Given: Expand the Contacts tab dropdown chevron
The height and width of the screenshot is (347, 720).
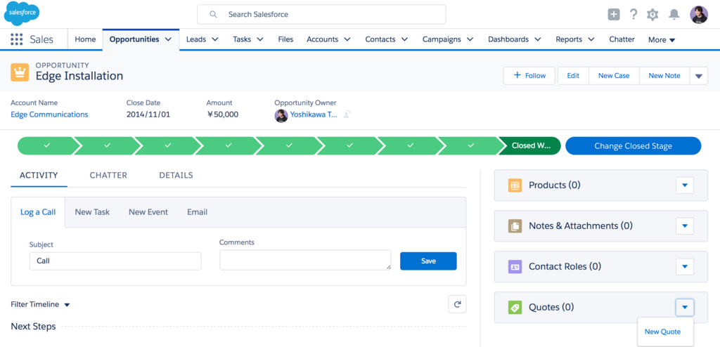Looking at the screenshot, I should click(x=404, y=39).
